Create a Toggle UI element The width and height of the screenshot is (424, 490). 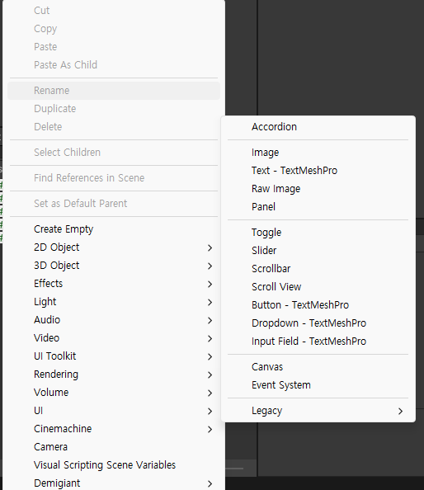(318, 232)
